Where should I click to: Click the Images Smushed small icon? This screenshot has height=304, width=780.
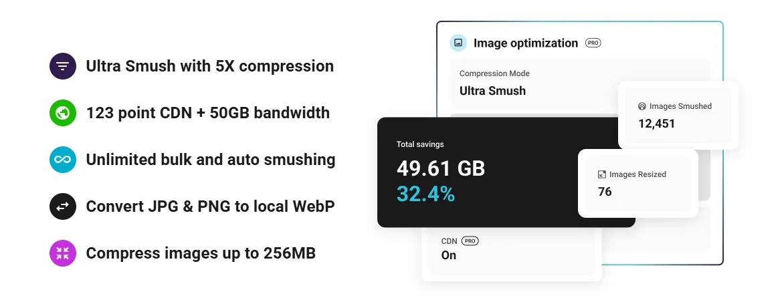tap(642, 106)
